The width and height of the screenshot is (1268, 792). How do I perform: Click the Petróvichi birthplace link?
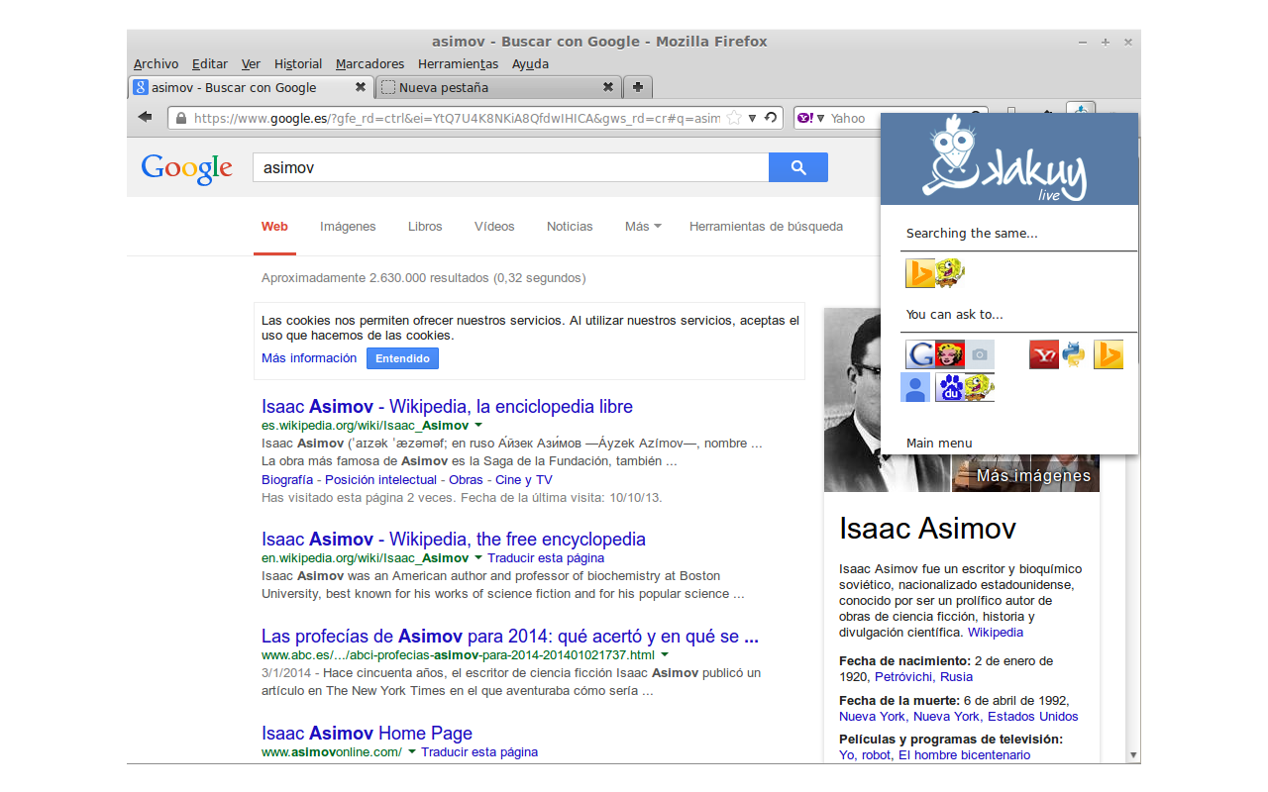[904, 677]
